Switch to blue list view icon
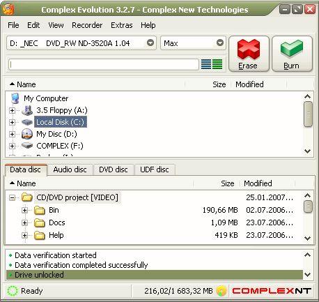This screenshot has width=319, height=302. (206, 64)
